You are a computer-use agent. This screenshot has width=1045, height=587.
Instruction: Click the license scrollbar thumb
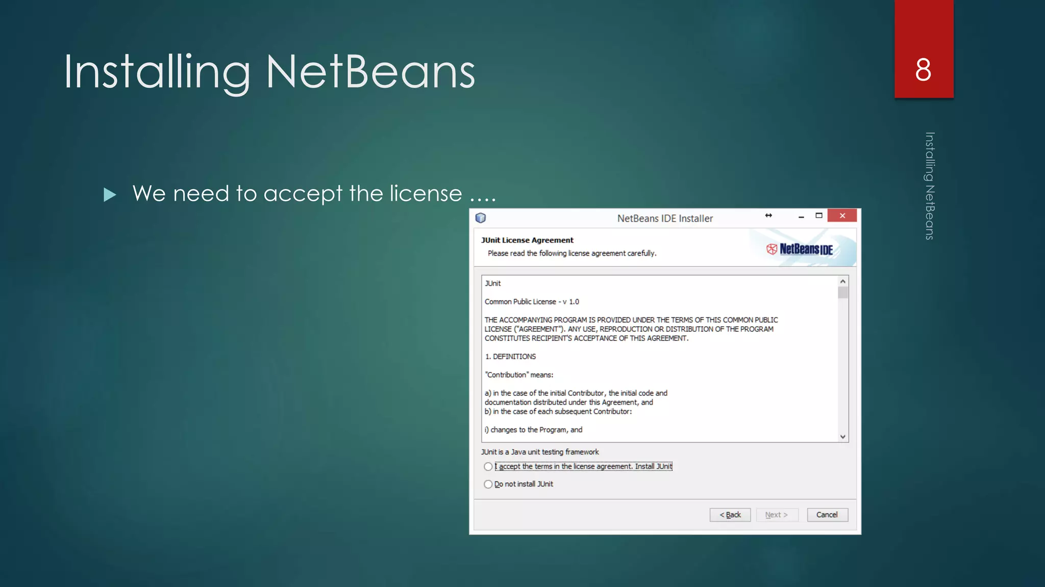tap(843, 292)
